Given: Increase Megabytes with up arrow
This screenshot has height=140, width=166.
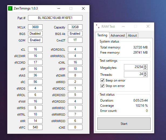Looking at the screenshot, I should click(145, 66).
